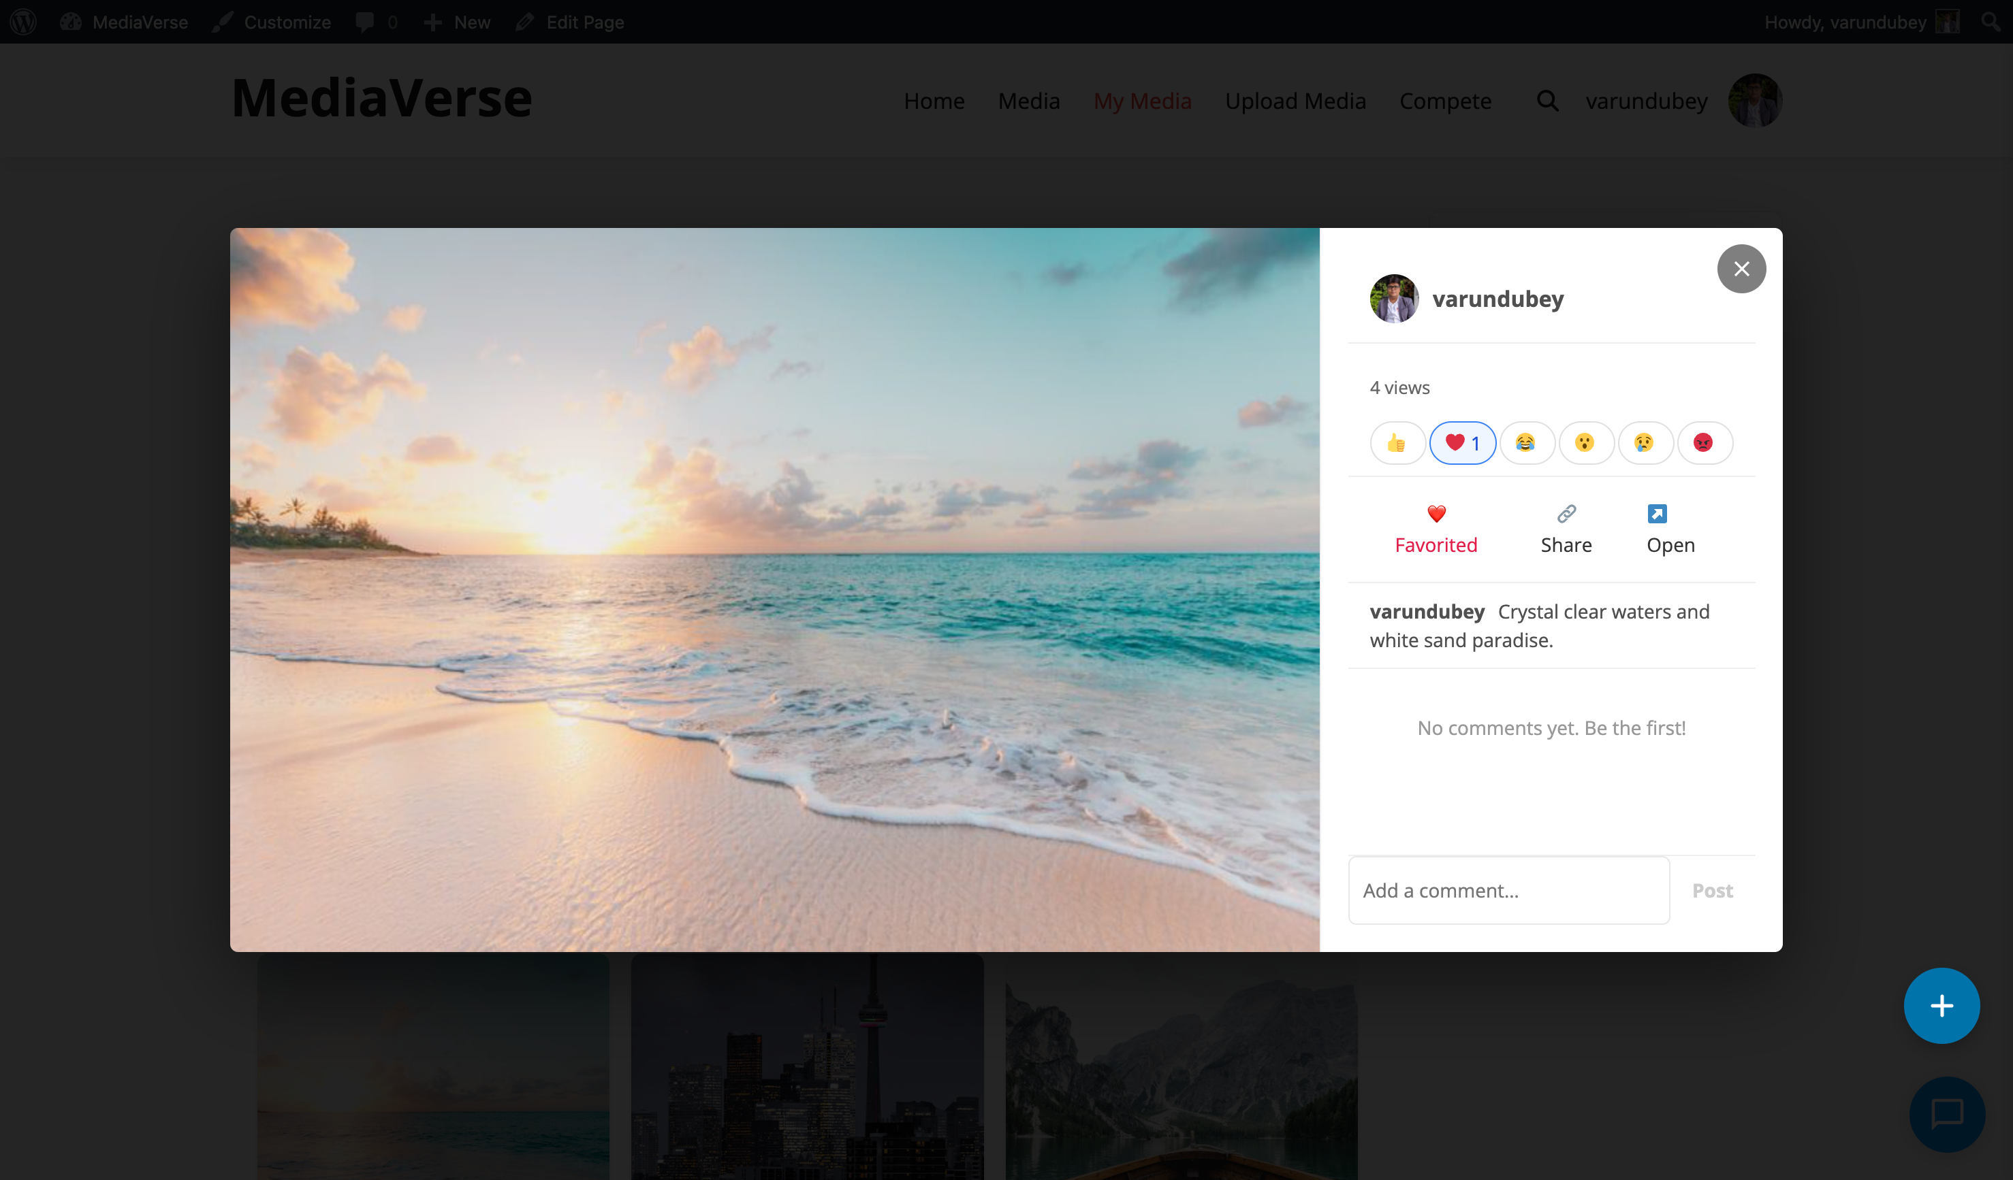Navigate to the Compete section
This screenshot has width=2013, height=1180.
tap(1446, 101)
